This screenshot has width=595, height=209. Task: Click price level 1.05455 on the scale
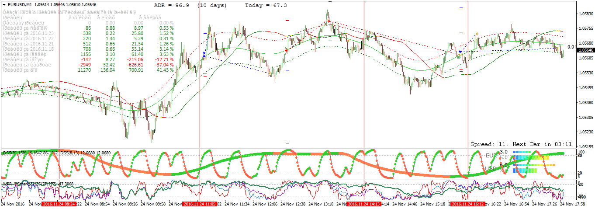click(x=585, y=88)
